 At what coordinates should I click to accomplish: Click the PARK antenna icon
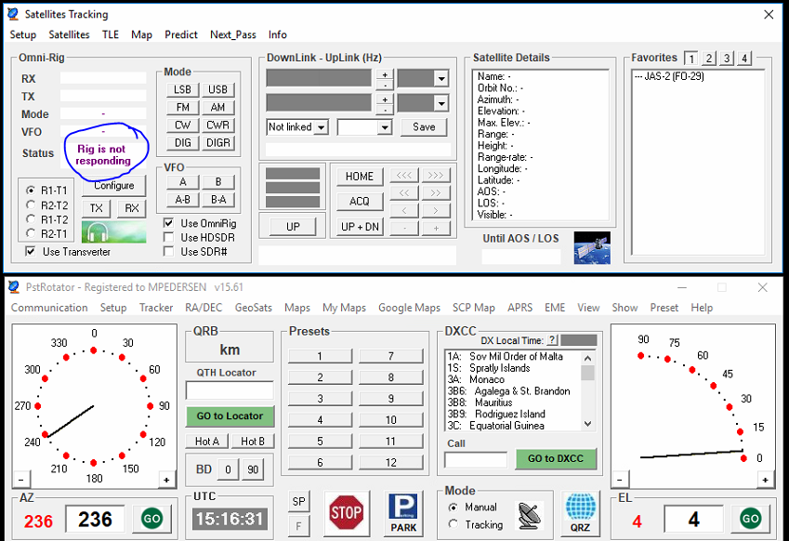tap(403, 513)
